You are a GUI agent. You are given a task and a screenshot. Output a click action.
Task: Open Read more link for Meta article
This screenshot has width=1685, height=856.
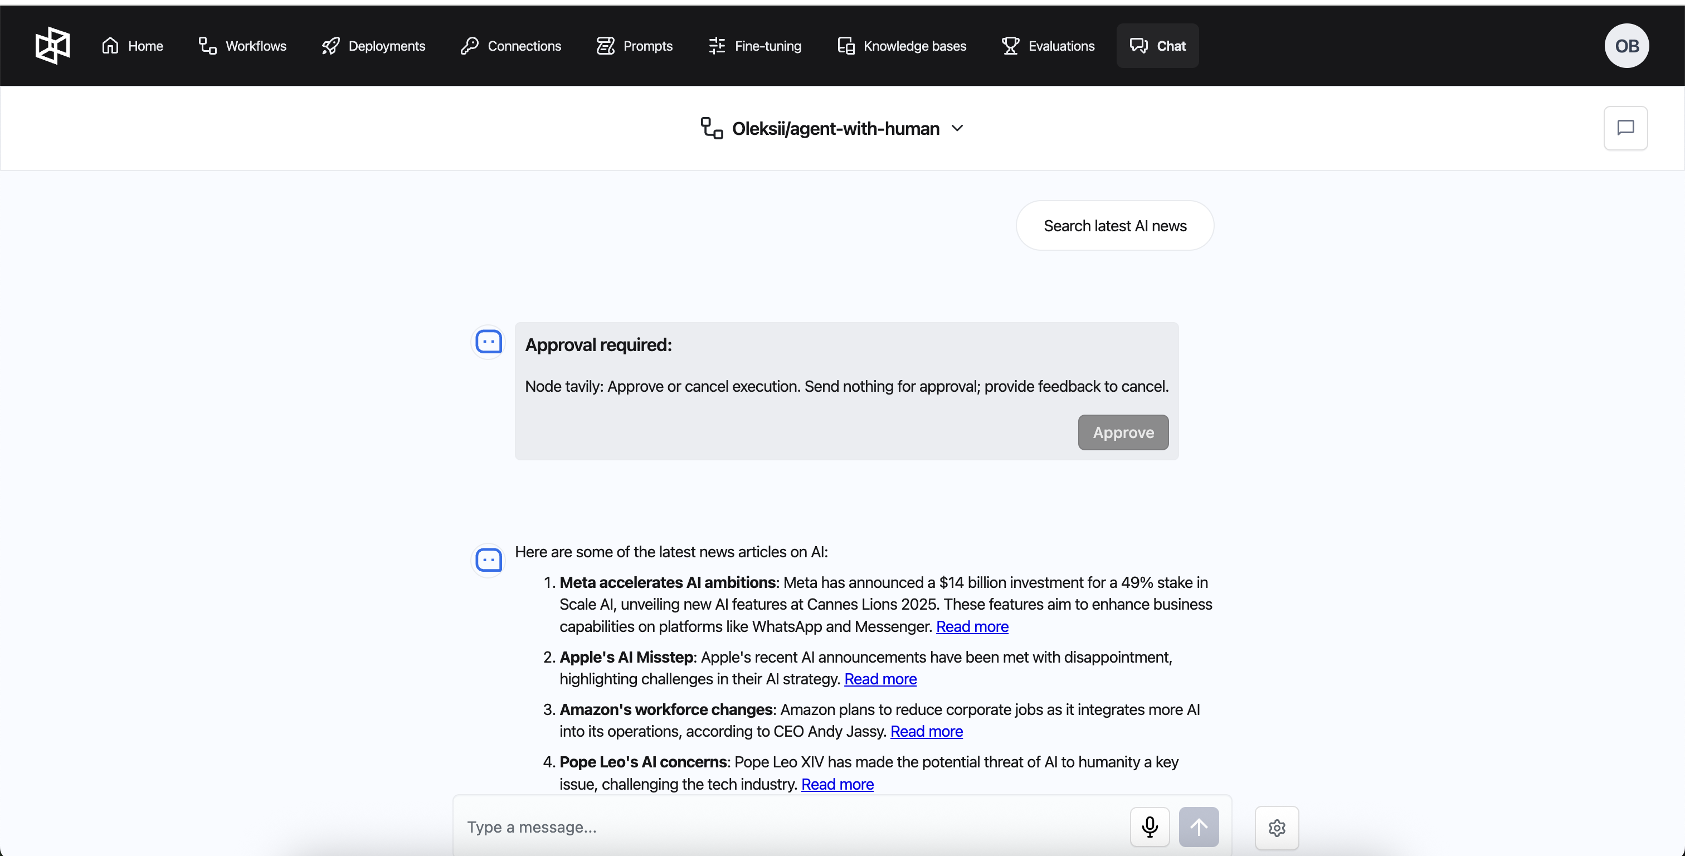pos(971,626)
